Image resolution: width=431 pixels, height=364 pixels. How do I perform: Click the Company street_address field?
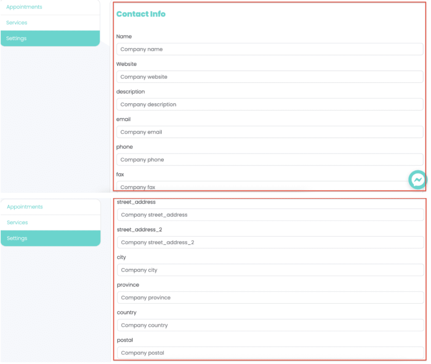[x=270, y=215]
